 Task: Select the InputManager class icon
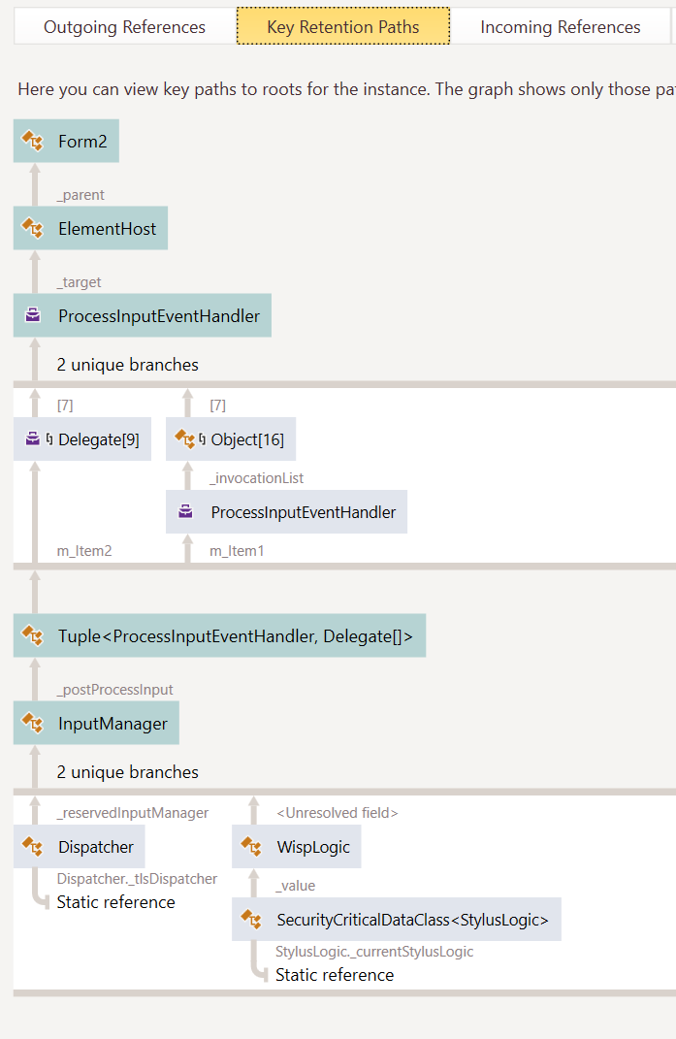[30, 723]
